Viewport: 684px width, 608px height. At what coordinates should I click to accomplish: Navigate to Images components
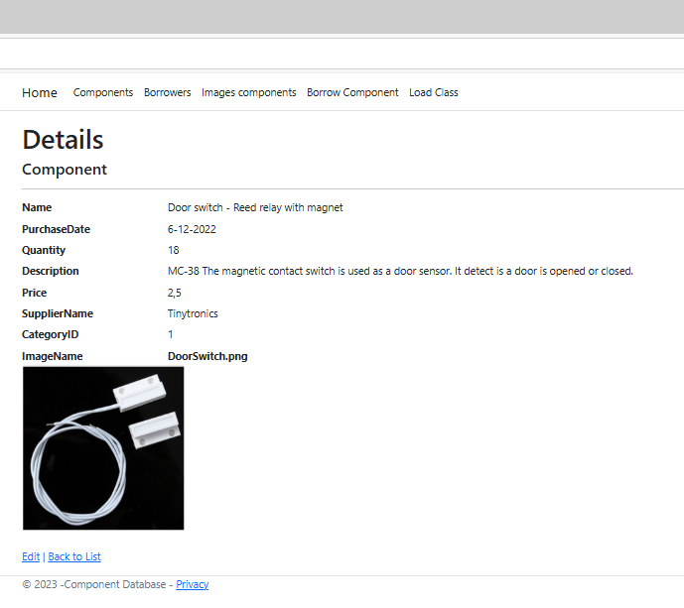click(x=248, y=92)
